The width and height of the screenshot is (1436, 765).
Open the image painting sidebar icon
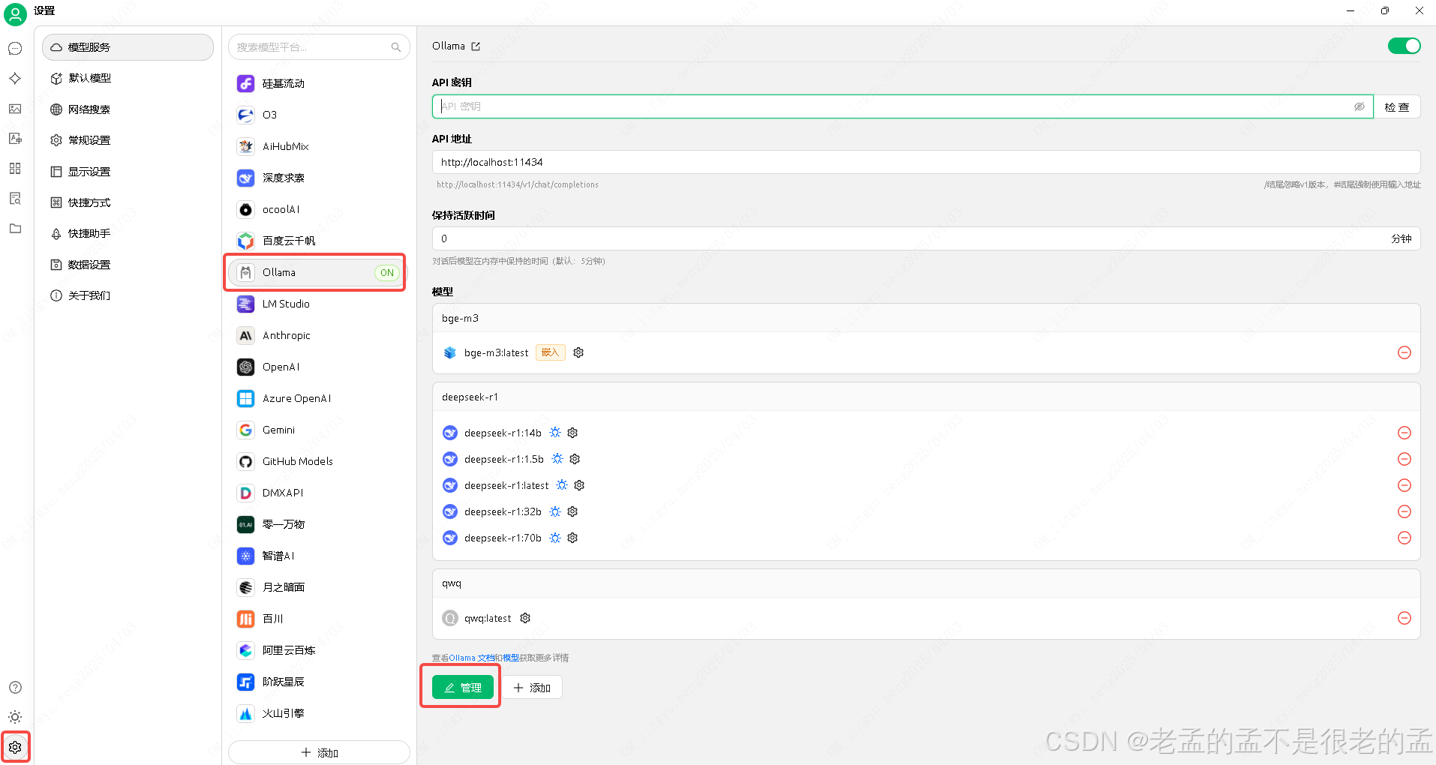pyautogui.click(x=15, y=109)
